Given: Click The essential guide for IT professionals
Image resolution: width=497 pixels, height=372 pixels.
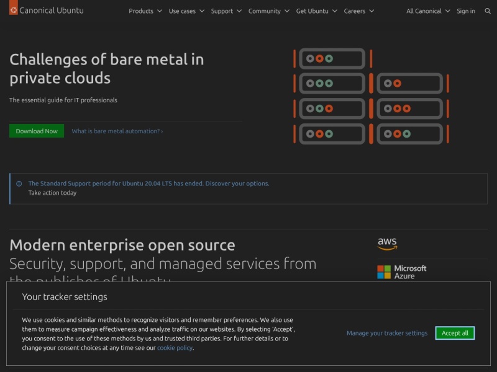Looking at the screenshot, I should (x=63, y=100).
